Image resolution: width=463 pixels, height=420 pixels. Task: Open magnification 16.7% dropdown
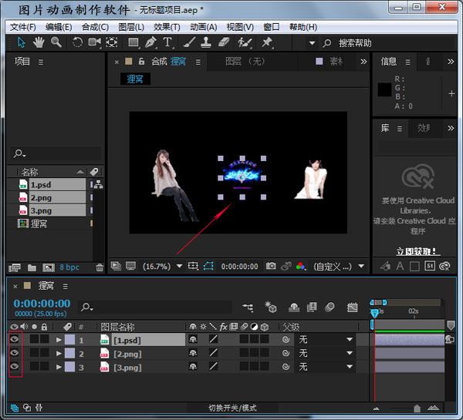[x=179, y=267]
